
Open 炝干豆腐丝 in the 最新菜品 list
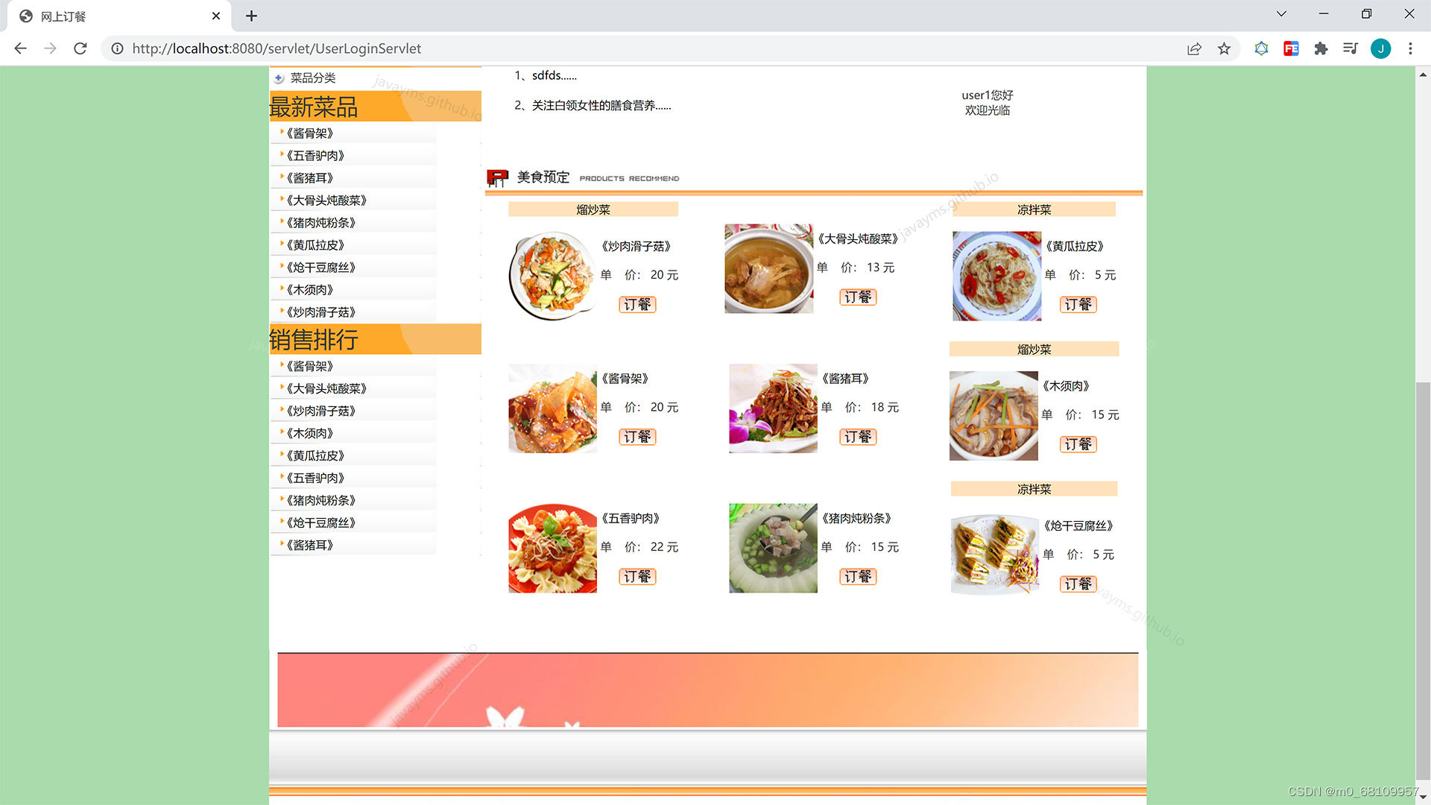(x=321, y=268)
